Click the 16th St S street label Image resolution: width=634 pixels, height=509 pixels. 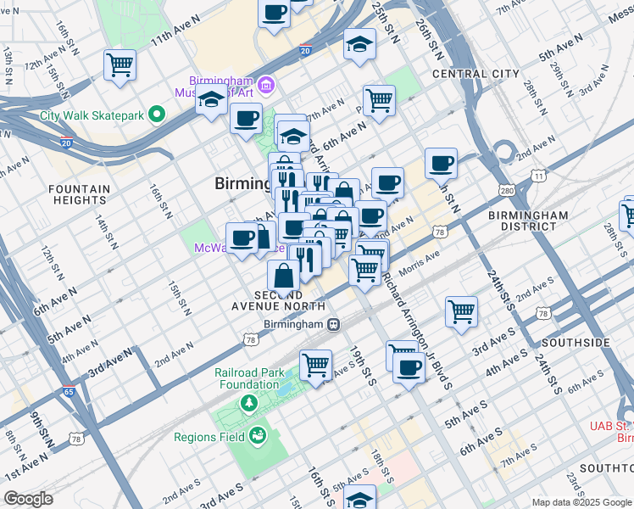coord(321,488)
